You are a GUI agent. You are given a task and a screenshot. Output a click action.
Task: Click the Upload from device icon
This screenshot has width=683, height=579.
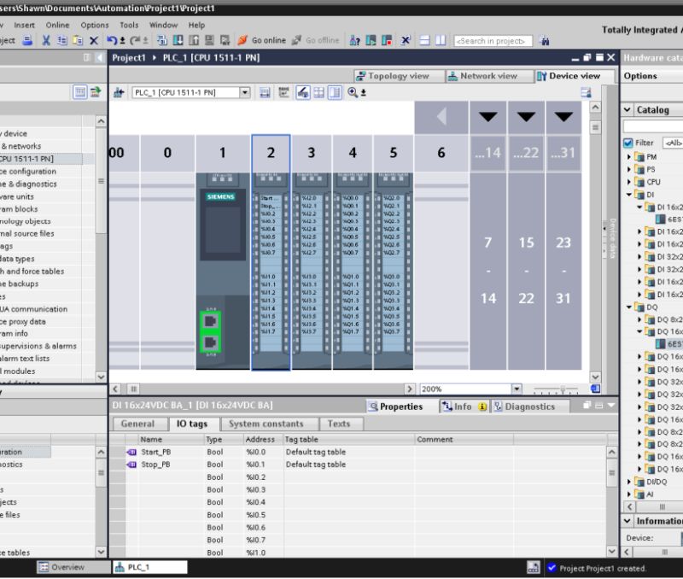pyautogui.click(x=194, y=40)
